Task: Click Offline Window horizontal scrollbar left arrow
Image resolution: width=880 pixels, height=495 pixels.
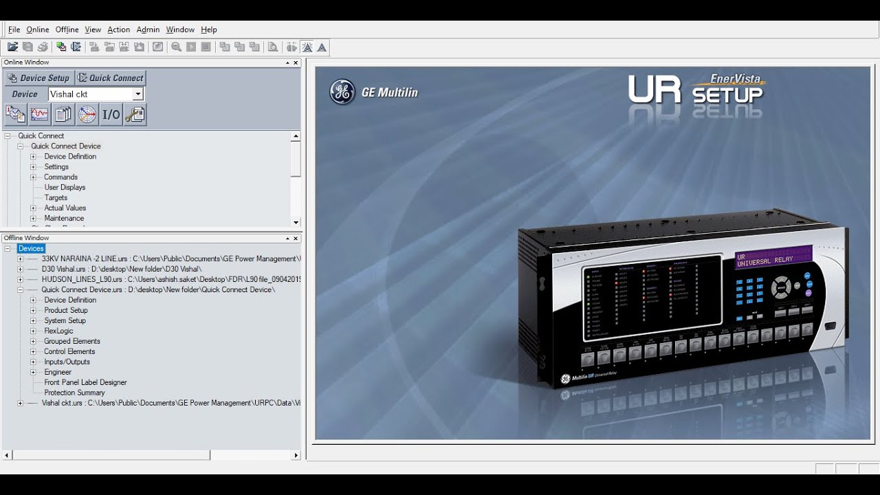Action: point(7,455)
